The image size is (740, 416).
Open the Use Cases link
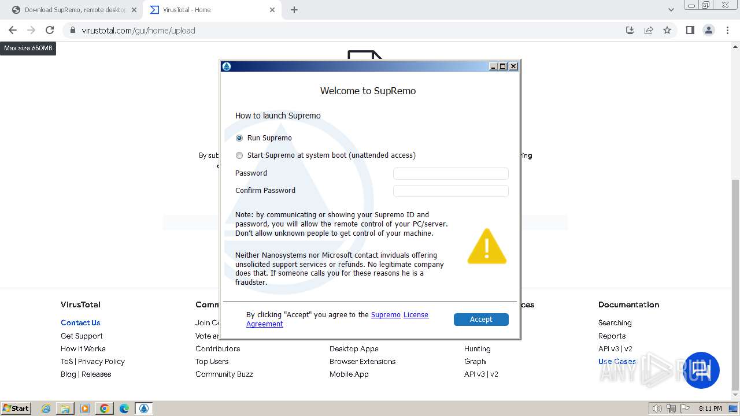(x=617, y=362)
